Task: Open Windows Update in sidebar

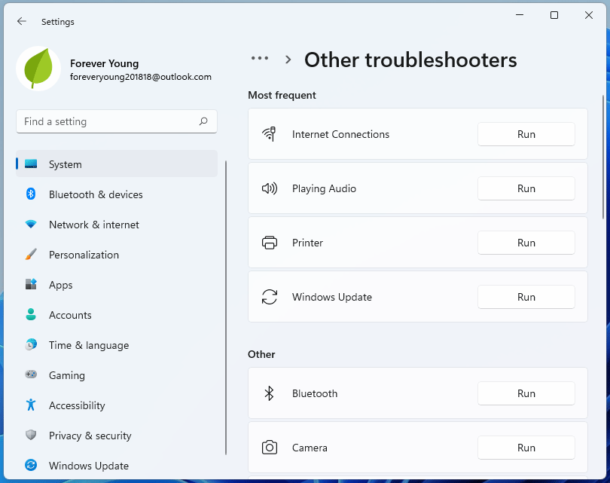Action: point(116,466)
